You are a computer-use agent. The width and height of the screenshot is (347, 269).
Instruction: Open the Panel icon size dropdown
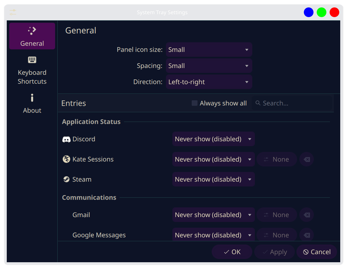click(x=209, y=50)
